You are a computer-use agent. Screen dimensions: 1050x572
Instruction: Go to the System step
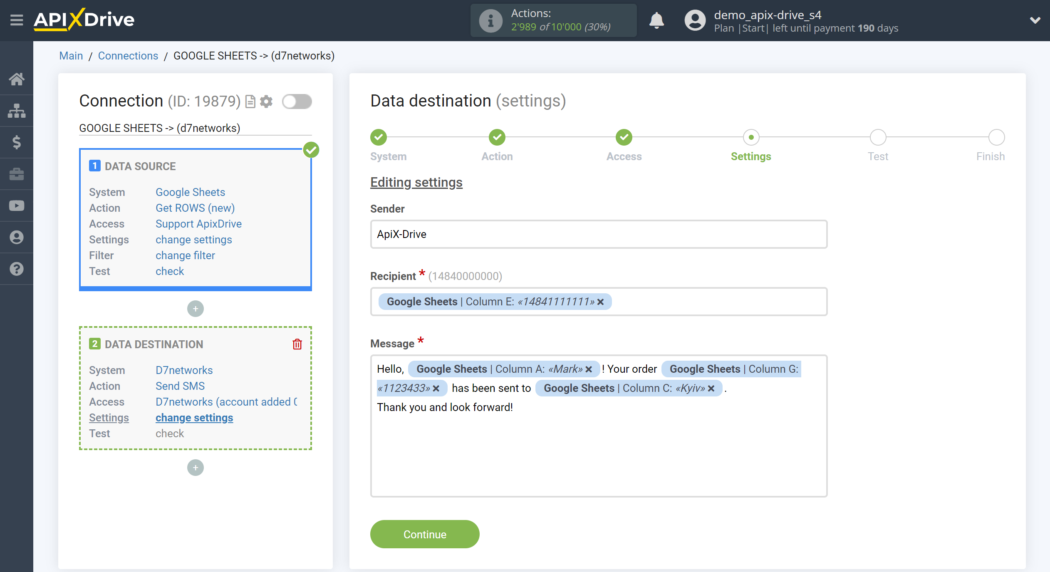pyautogui.click(x=379, y=137)
